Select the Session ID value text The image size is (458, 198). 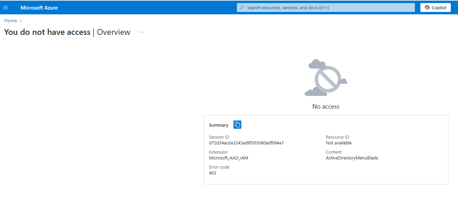(246, 143)
